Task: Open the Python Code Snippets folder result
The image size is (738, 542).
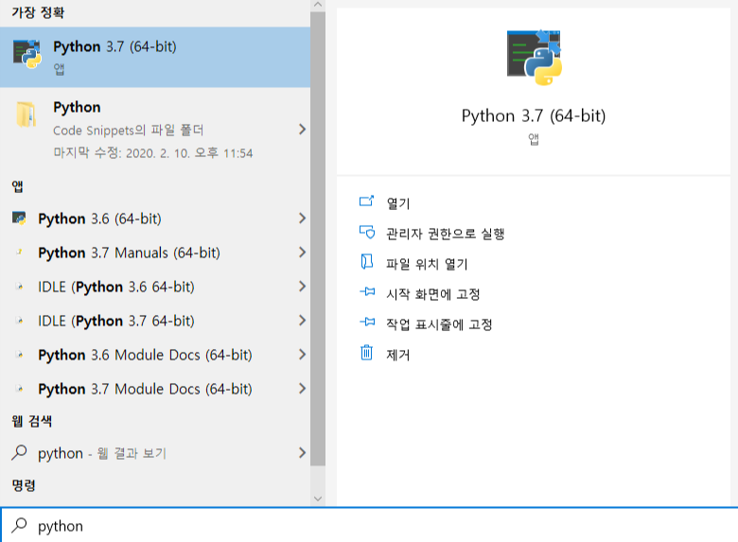Action: pyautogui.click(x=155, y=130)
